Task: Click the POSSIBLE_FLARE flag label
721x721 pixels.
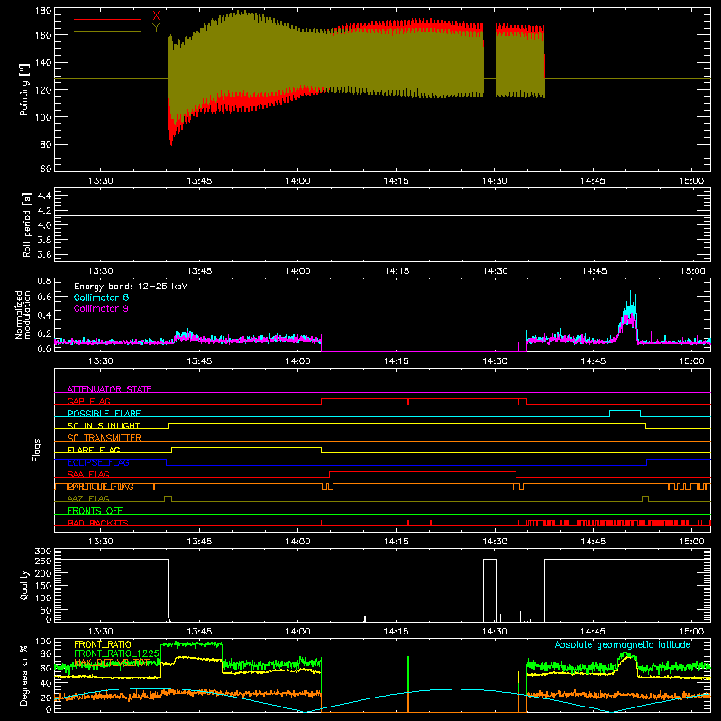Action: (x=104, y=414)
